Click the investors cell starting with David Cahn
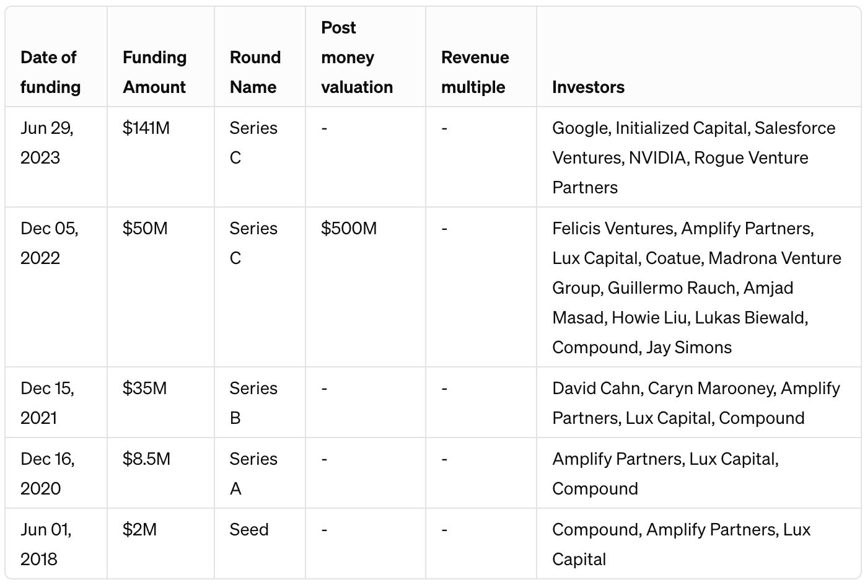865x585 pixels. coord(698,402)
